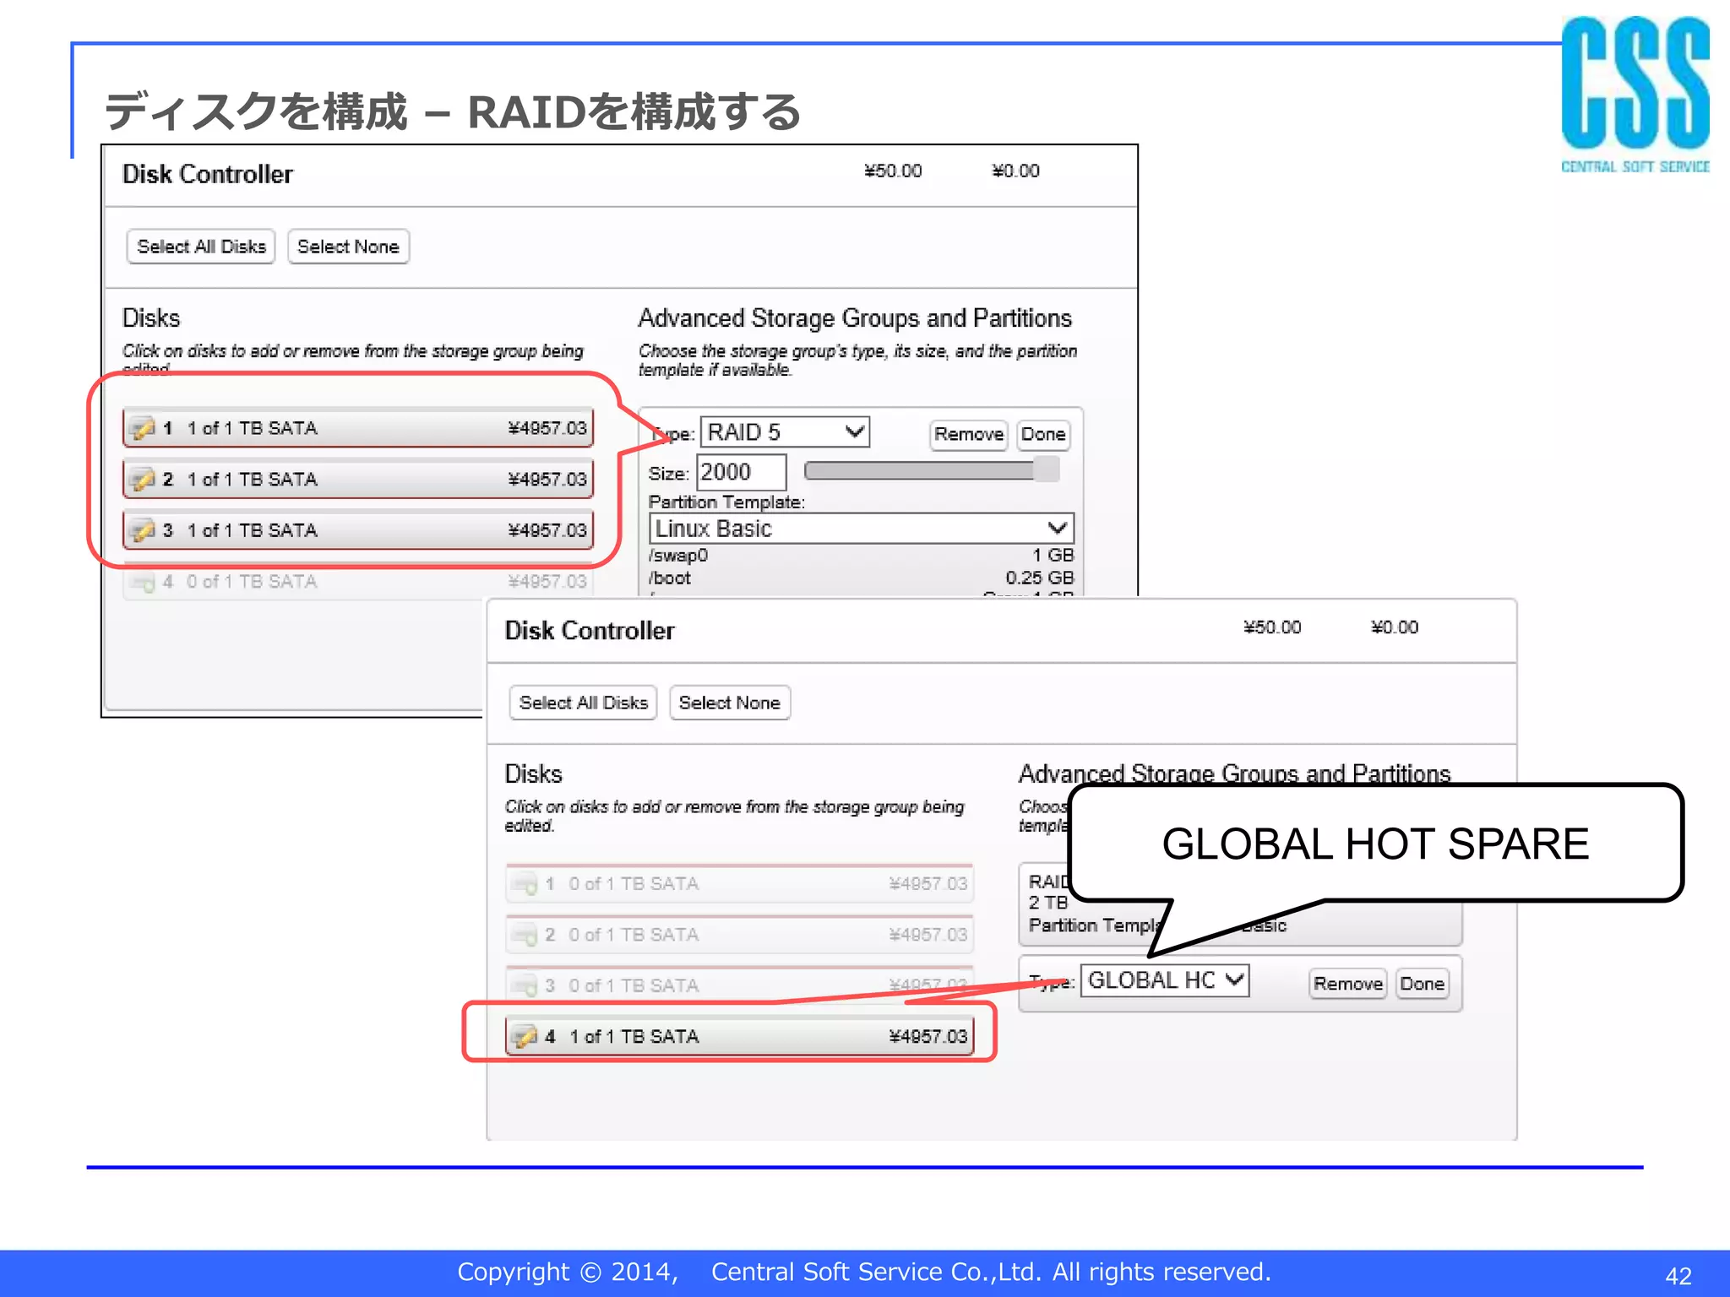Open the RAID 5 type dropdown

tap(785, 432)
